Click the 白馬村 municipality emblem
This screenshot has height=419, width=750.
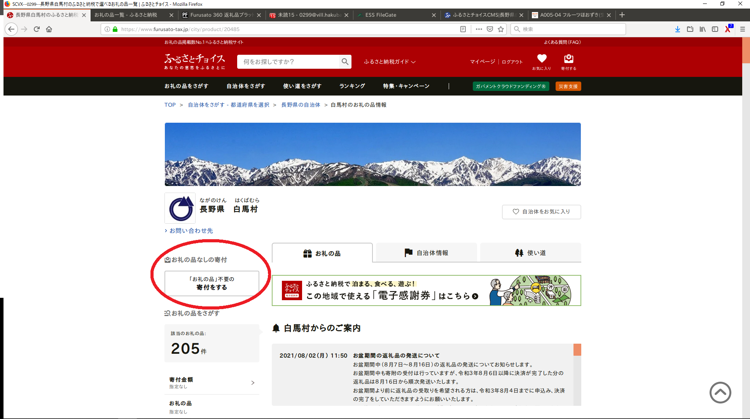coord(180,208)
